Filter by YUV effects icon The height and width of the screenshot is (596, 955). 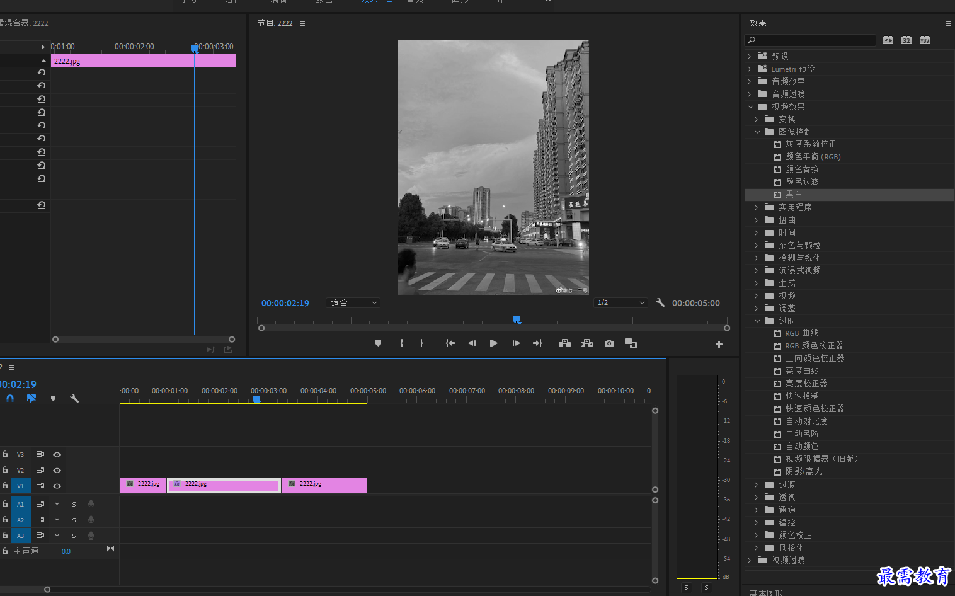point(925,40)
